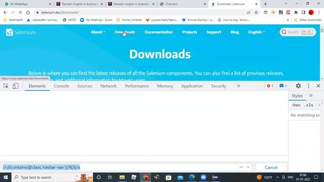This screenshot has height=182, width=324.
Task: Open DevTools customize three-dot menu
Action: [308, 86]
